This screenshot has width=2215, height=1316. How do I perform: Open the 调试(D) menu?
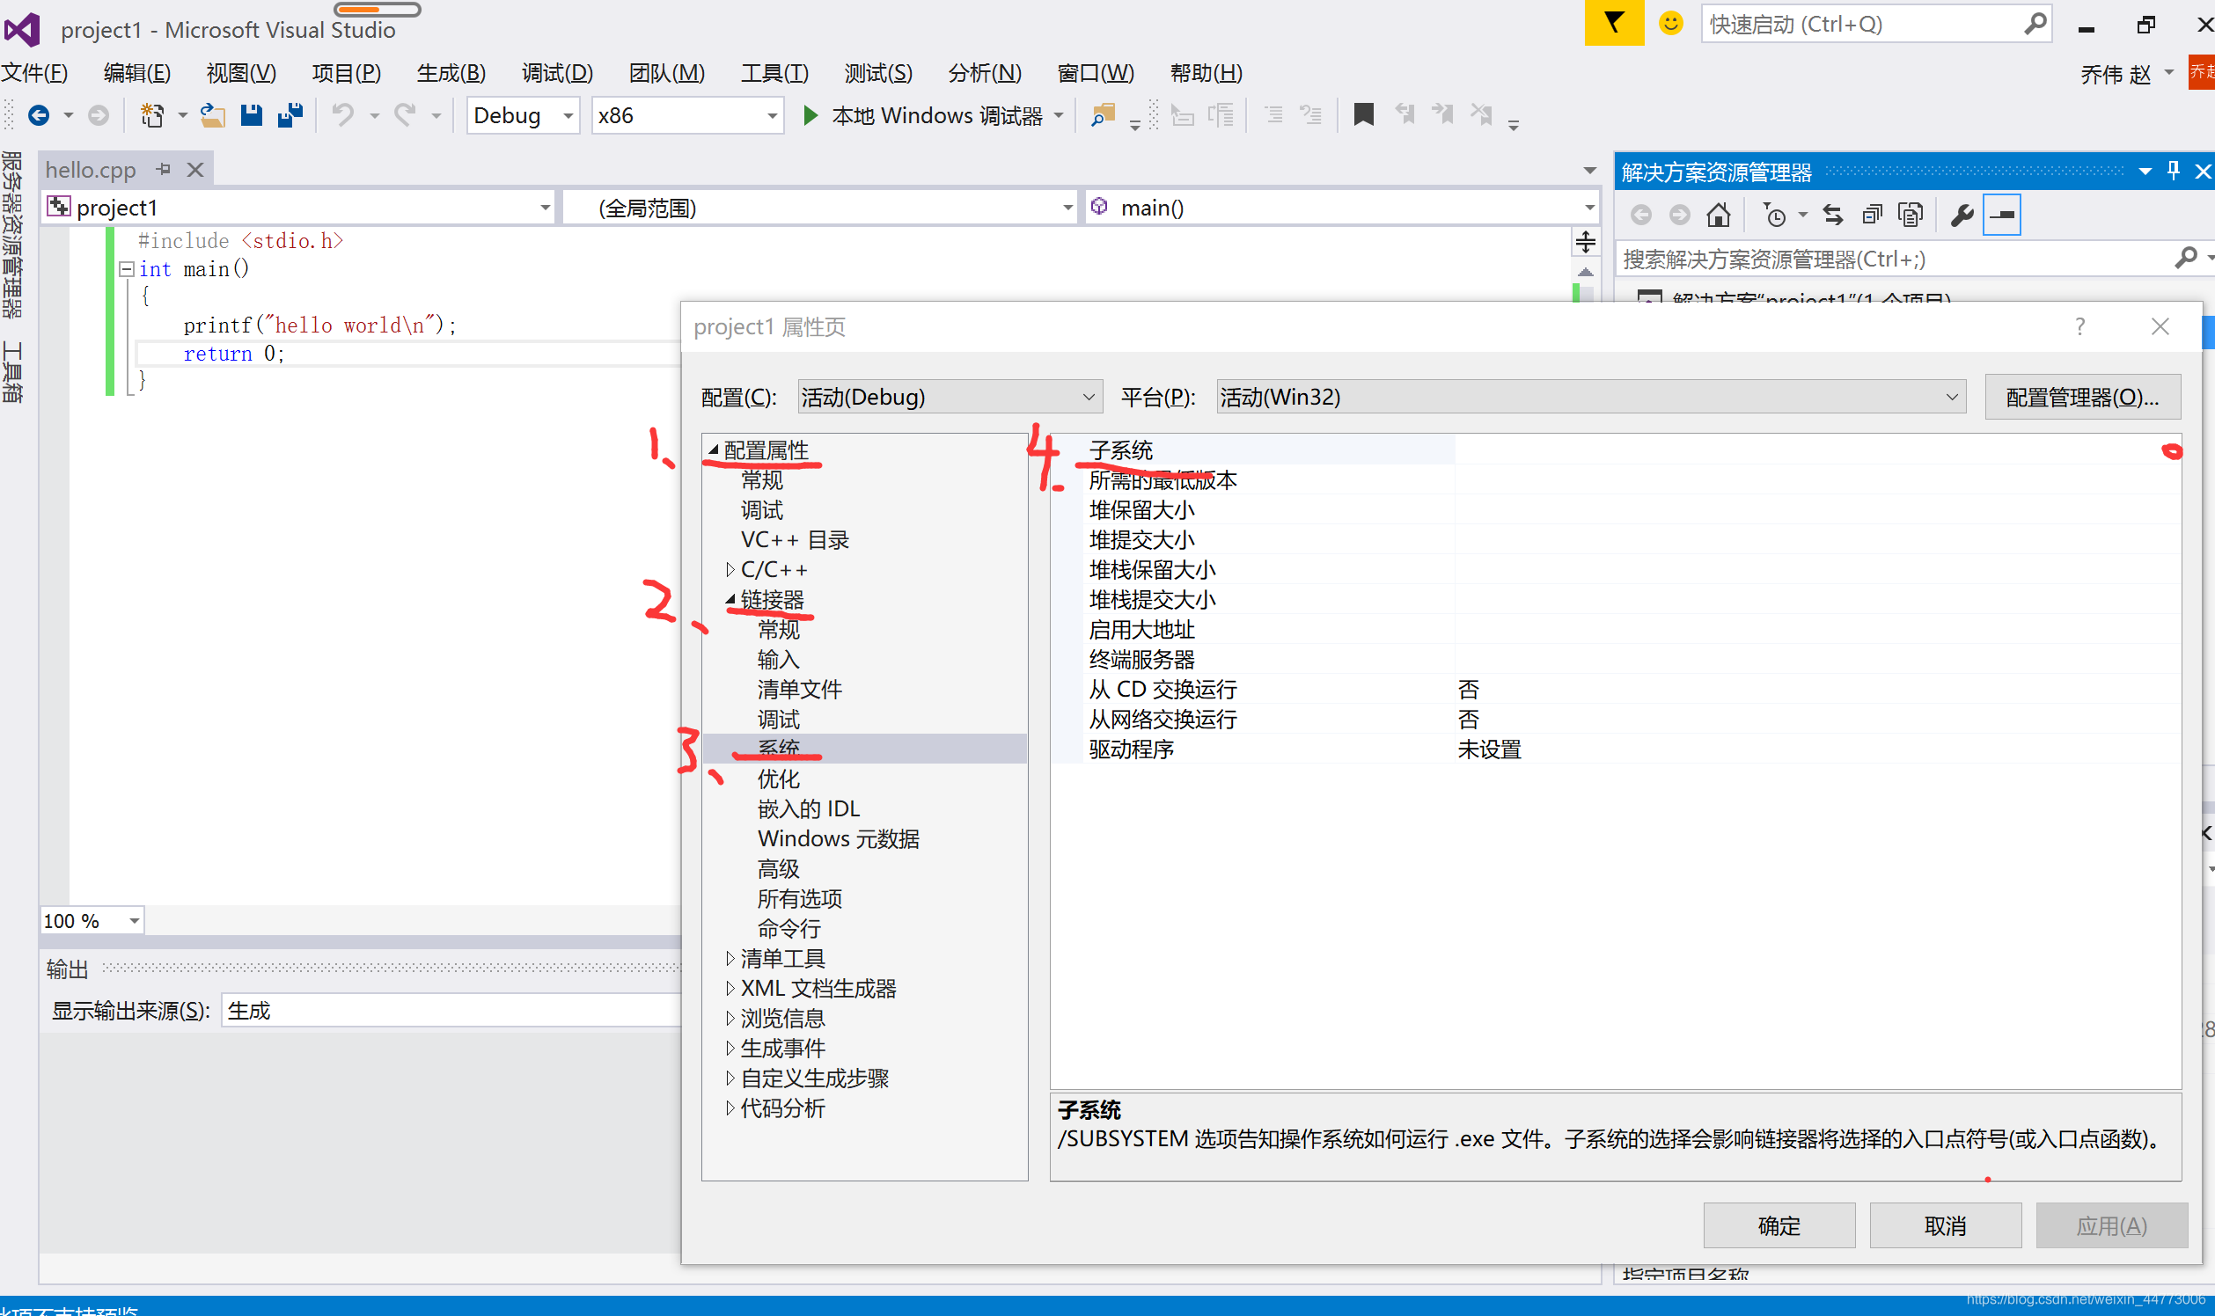click(557, 73)
